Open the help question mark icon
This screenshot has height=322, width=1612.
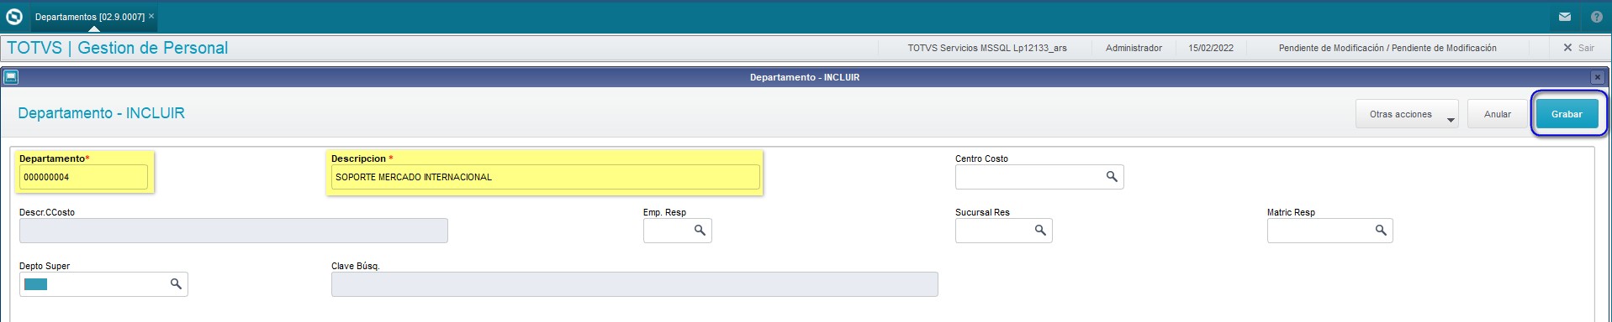(1596, 17)
